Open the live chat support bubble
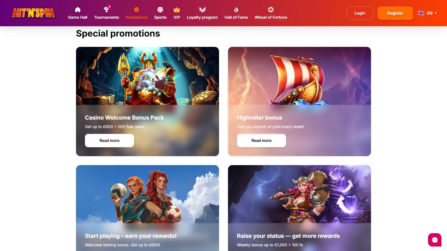447x251 pixels. [435, 240]
